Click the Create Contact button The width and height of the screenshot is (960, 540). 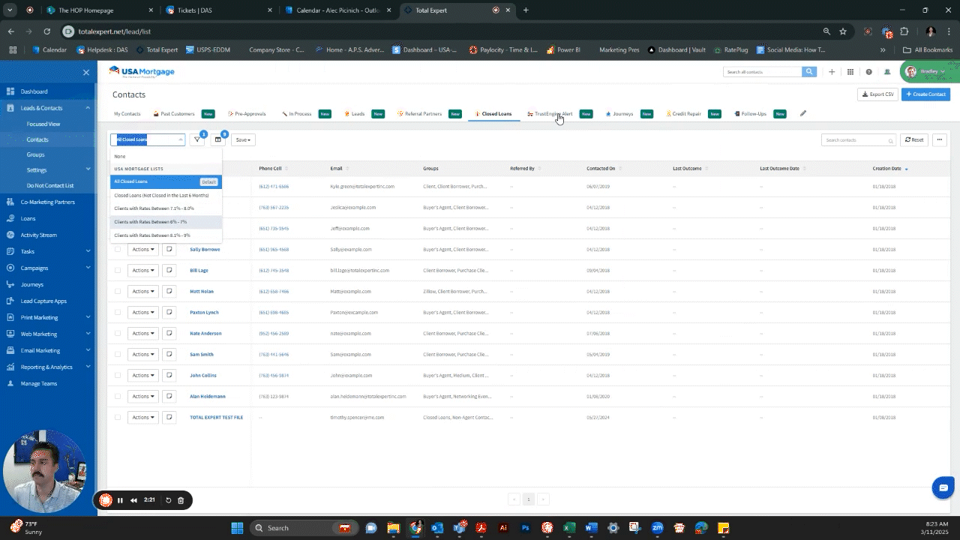click(926, 94)
